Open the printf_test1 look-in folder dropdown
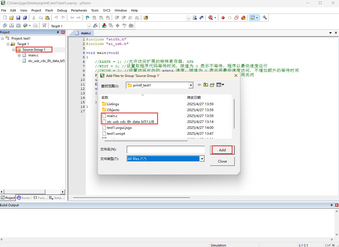This screenshot has height=247, width=339. [x=191, y=85]
